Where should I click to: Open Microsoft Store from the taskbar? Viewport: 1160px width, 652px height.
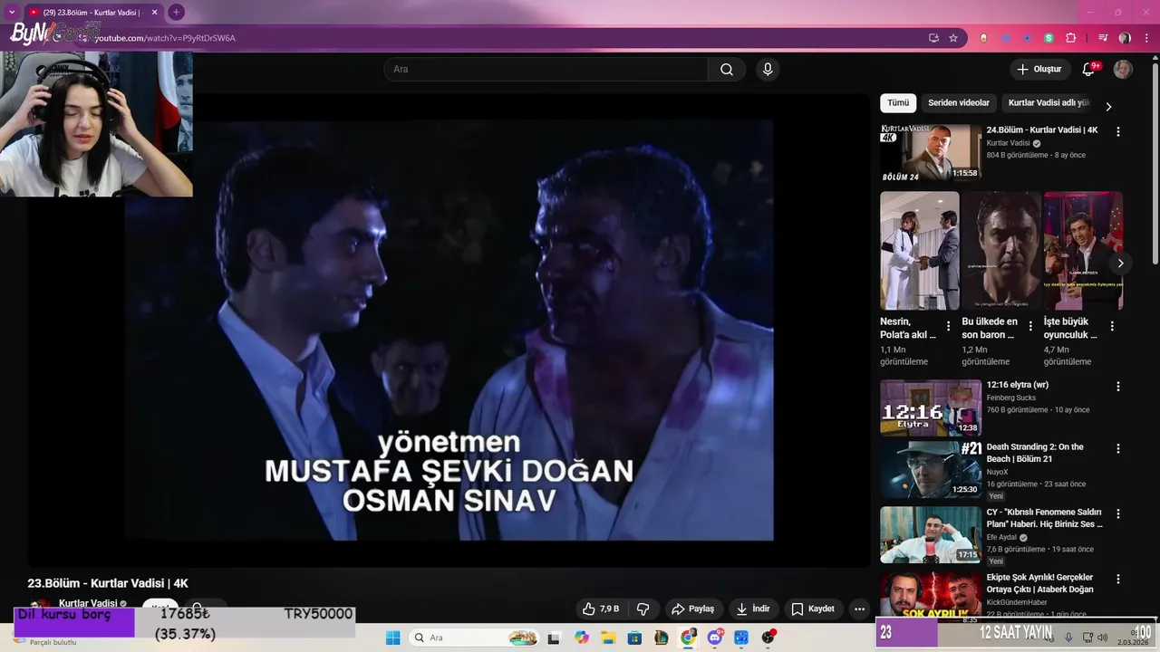(x=635, y=638)
